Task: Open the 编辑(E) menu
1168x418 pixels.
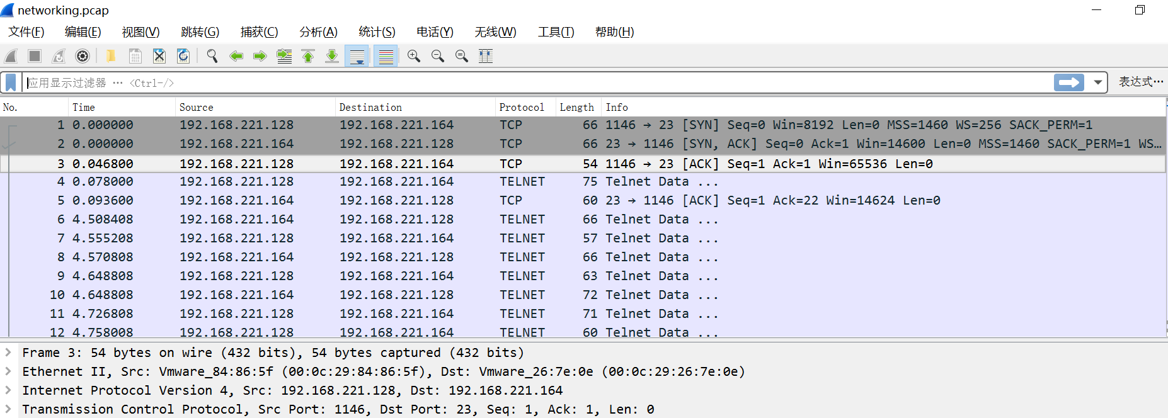Action: 83,32
